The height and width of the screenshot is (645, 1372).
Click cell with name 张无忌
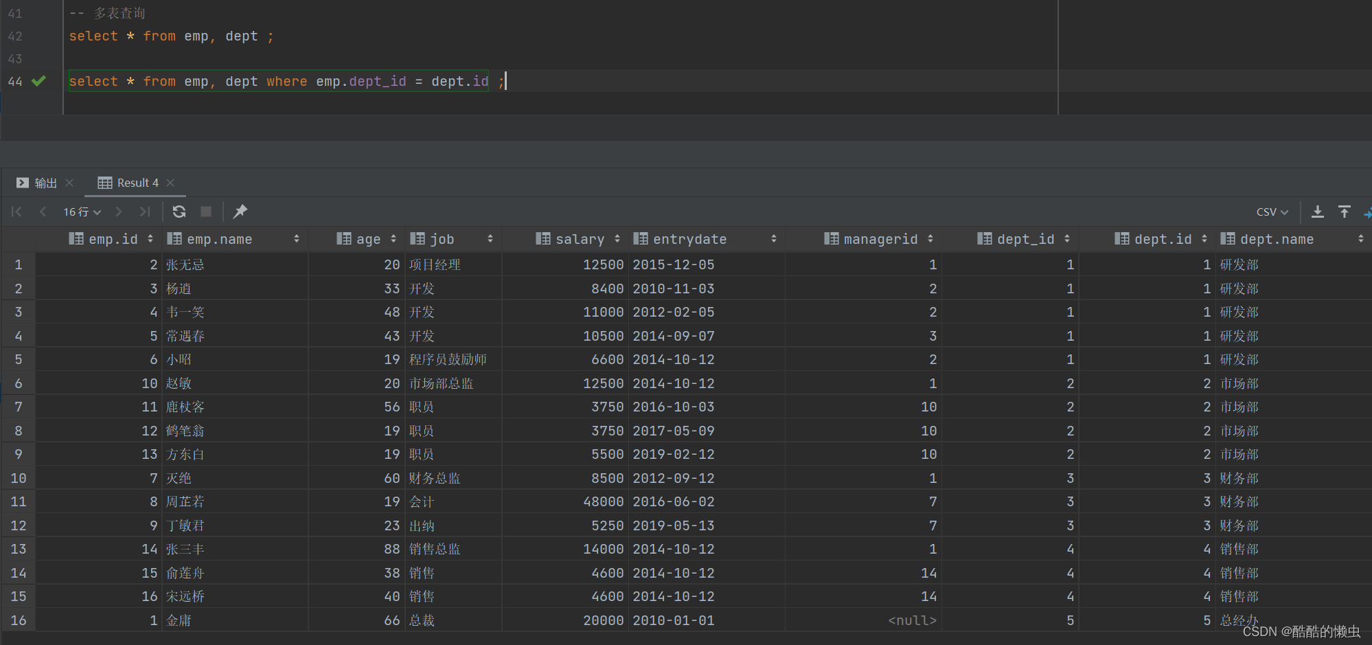click(x=235, y=264)
